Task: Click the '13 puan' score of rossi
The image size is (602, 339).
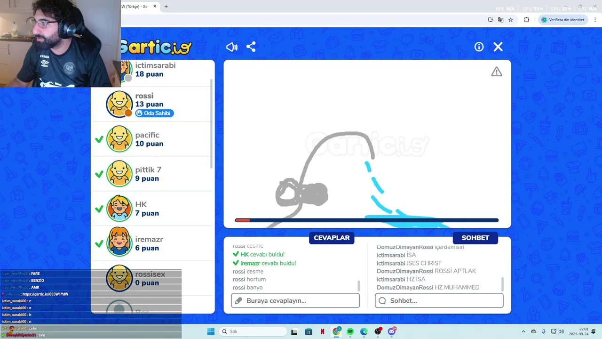Action: 149,105
